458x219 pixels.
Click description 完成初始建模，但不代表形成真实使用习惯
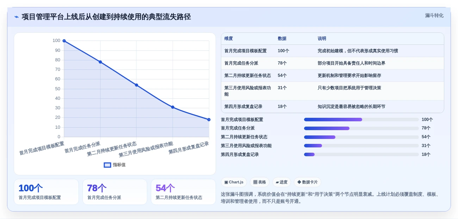point(358,51)
